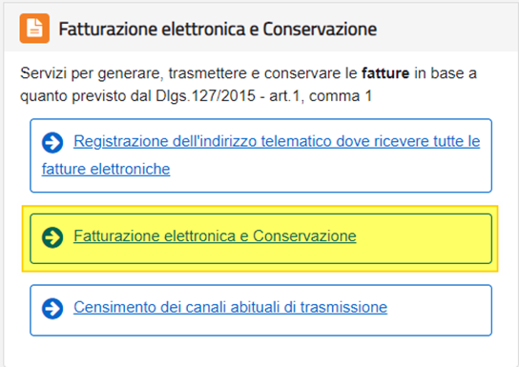Click the 'Dlgs.127/2015' text in description
519x367 pixels.
205,96
